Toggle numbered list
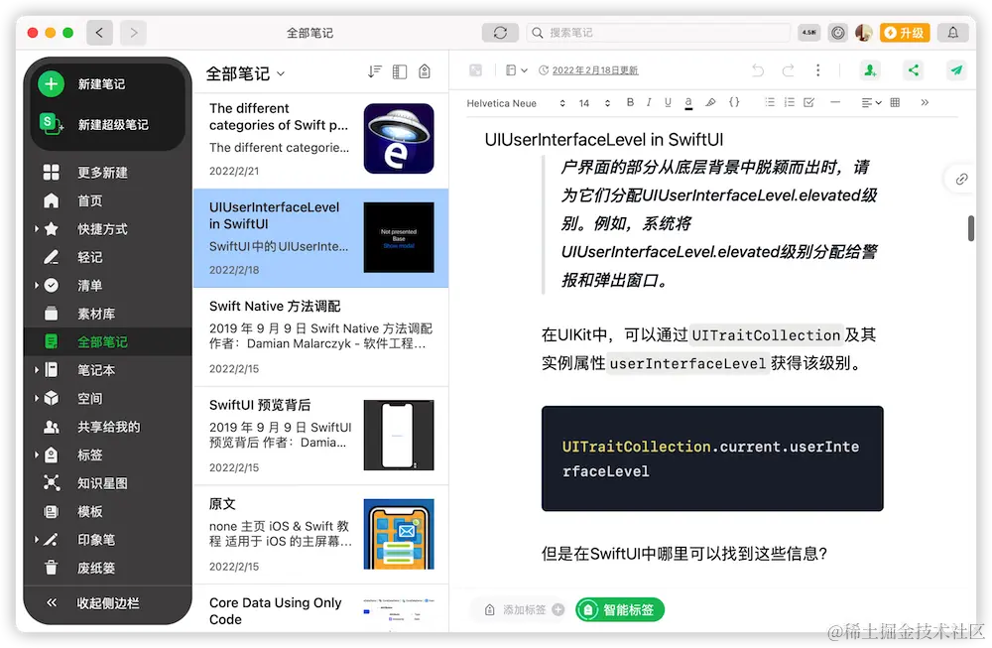The image size is (992, 648). point(789,102)
